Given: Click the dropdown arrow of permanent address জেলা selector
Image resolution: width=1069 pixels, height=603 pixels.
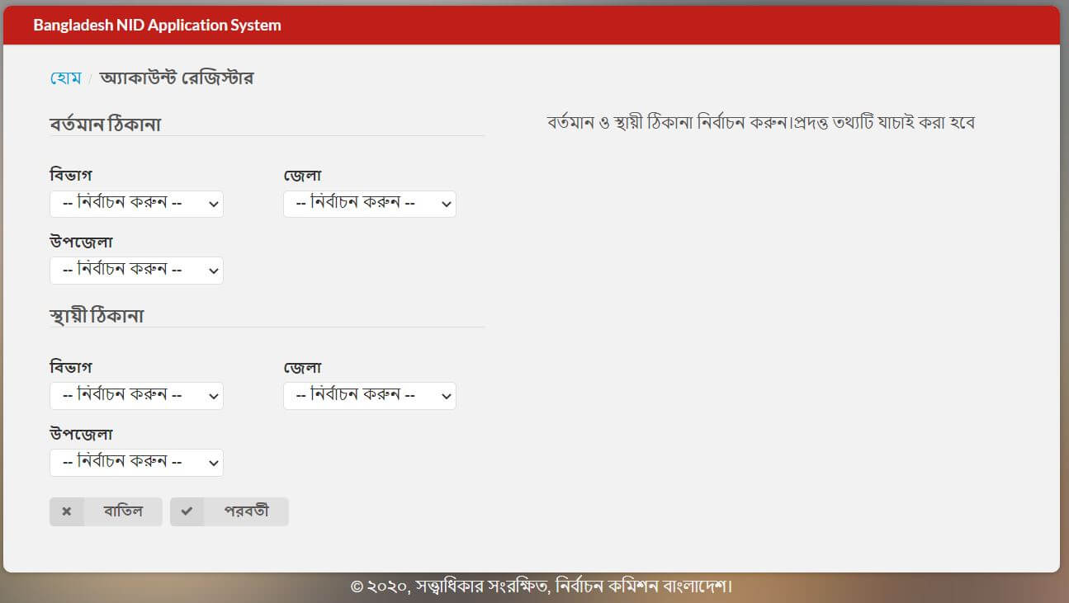Looking at the screenshot, I should 446,395.
